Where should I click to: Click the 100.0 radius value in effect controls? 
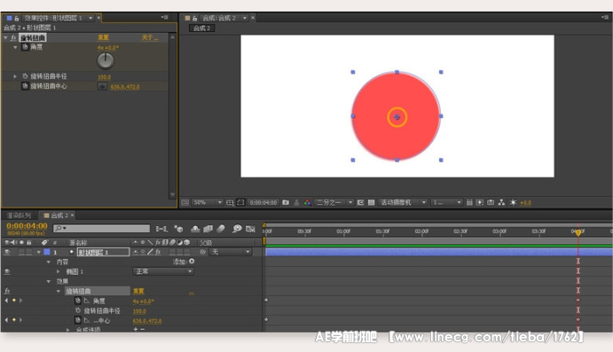pos(104,77)
